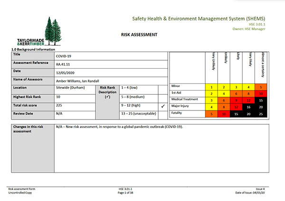285x201 pixels.
Task: Click the 'Major Injury' severity row label
Action: (x=180, y=106)
